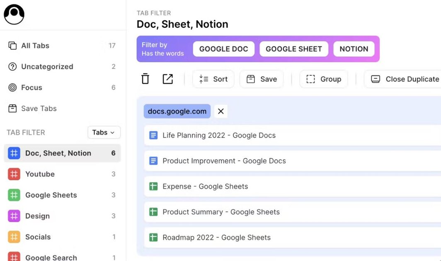Click the purple Filter by gradient banner

163,49
